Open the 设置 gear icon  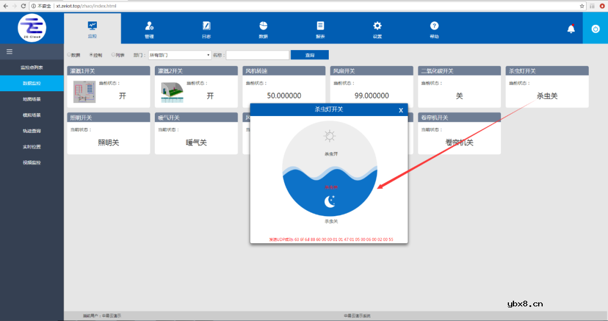377,26
